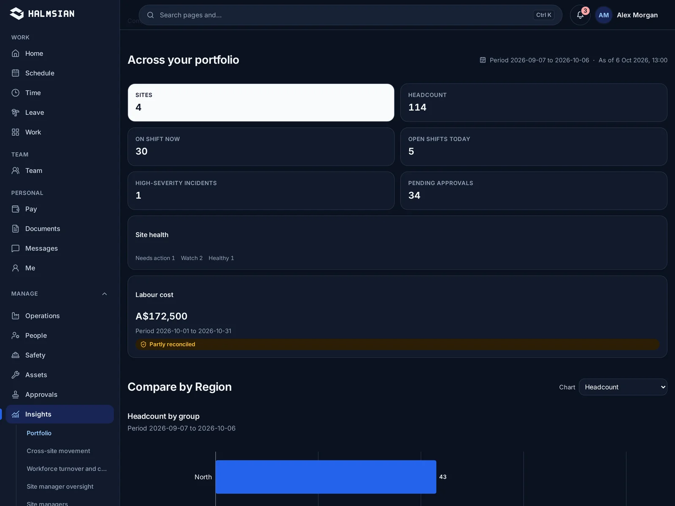The image size is (675, 506).
Task: Click the Operations factory icon
Action: coord(16,316)
